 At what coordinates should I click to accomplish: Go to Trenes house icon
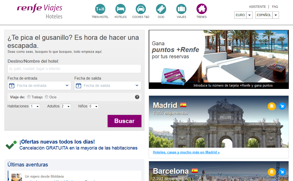(x=201, y=9)
